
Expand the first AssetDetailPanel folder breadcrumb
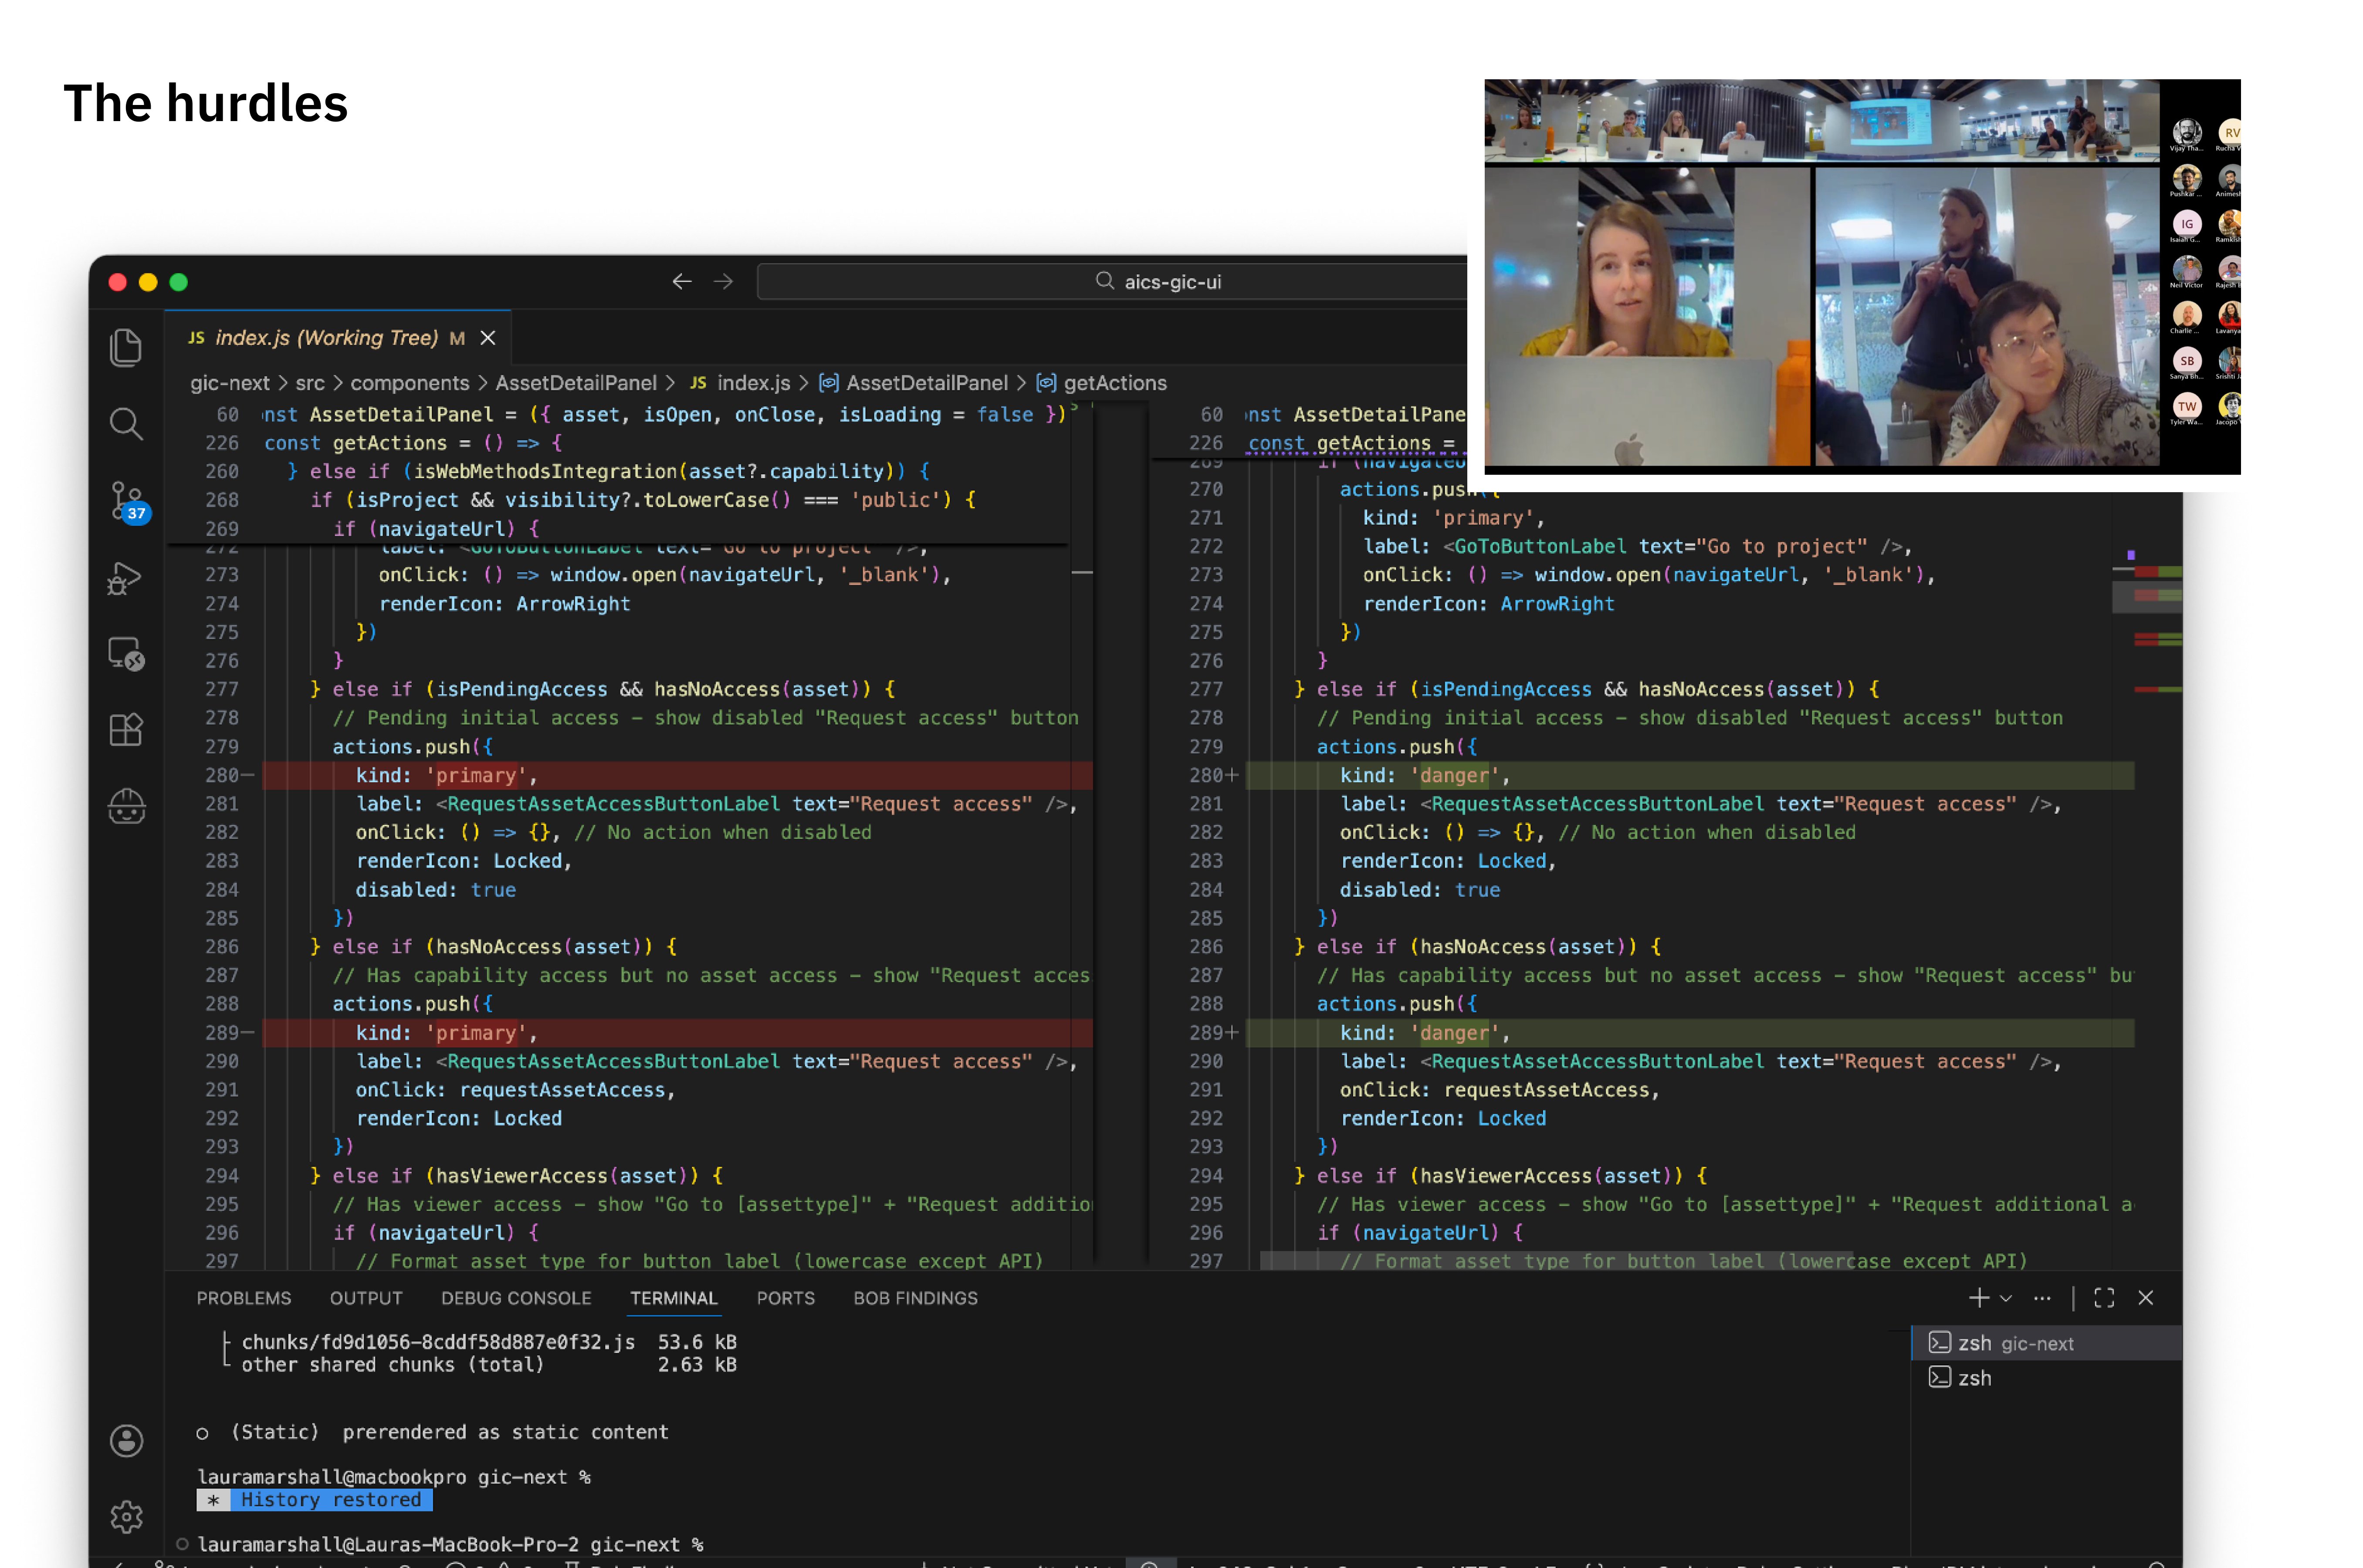[576, 383]
